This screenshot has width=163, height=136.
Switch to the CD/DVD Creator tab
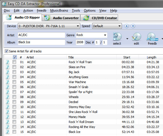tap(99, 18)
